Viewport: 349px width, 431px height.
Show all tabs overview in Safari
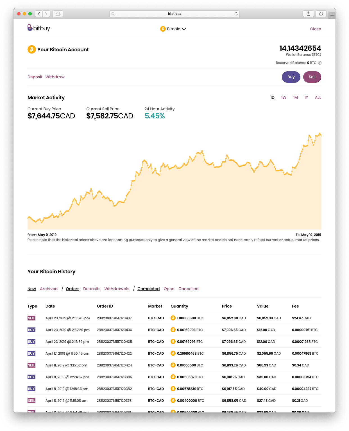[x=321, y=14]
